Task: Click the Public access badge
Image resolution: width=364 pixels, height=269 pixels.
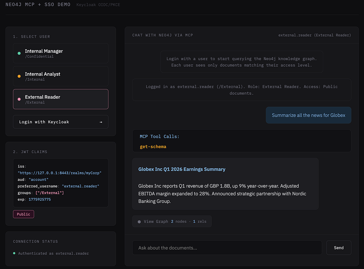Action: pos(23,214)
